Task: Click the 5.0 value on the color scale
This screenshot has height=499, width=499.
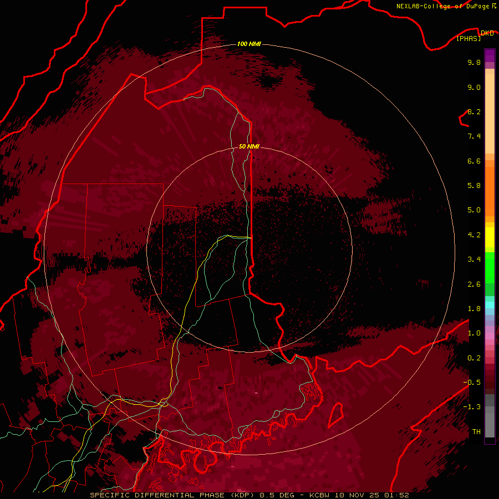Action: click(474, 210)
